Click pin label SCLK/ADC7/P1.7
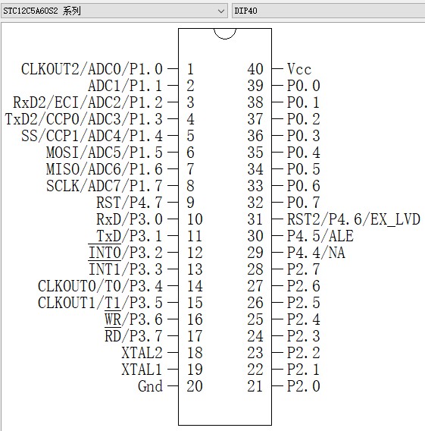Image resolution: width=425 pixels, height=431 pixels. coord(105,186)
